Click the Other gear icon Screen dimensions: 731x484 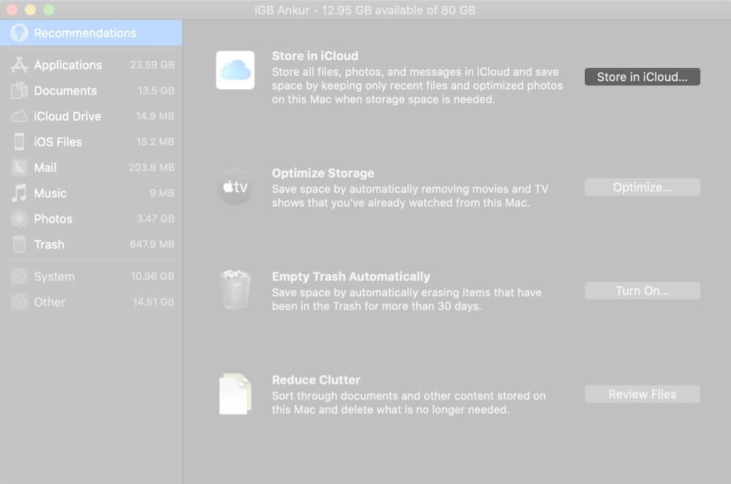[19, 302]
